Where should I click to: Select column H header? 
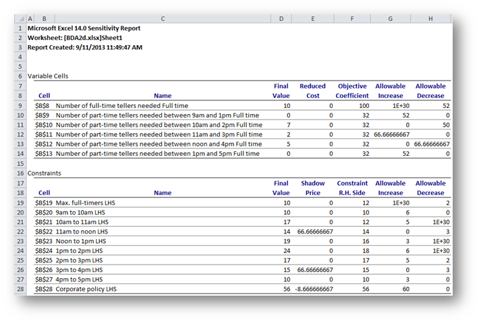430,19
